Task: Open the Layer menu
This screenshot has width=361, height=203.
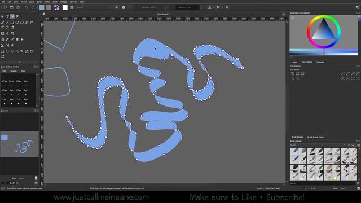Action: [x=32, y=2]
